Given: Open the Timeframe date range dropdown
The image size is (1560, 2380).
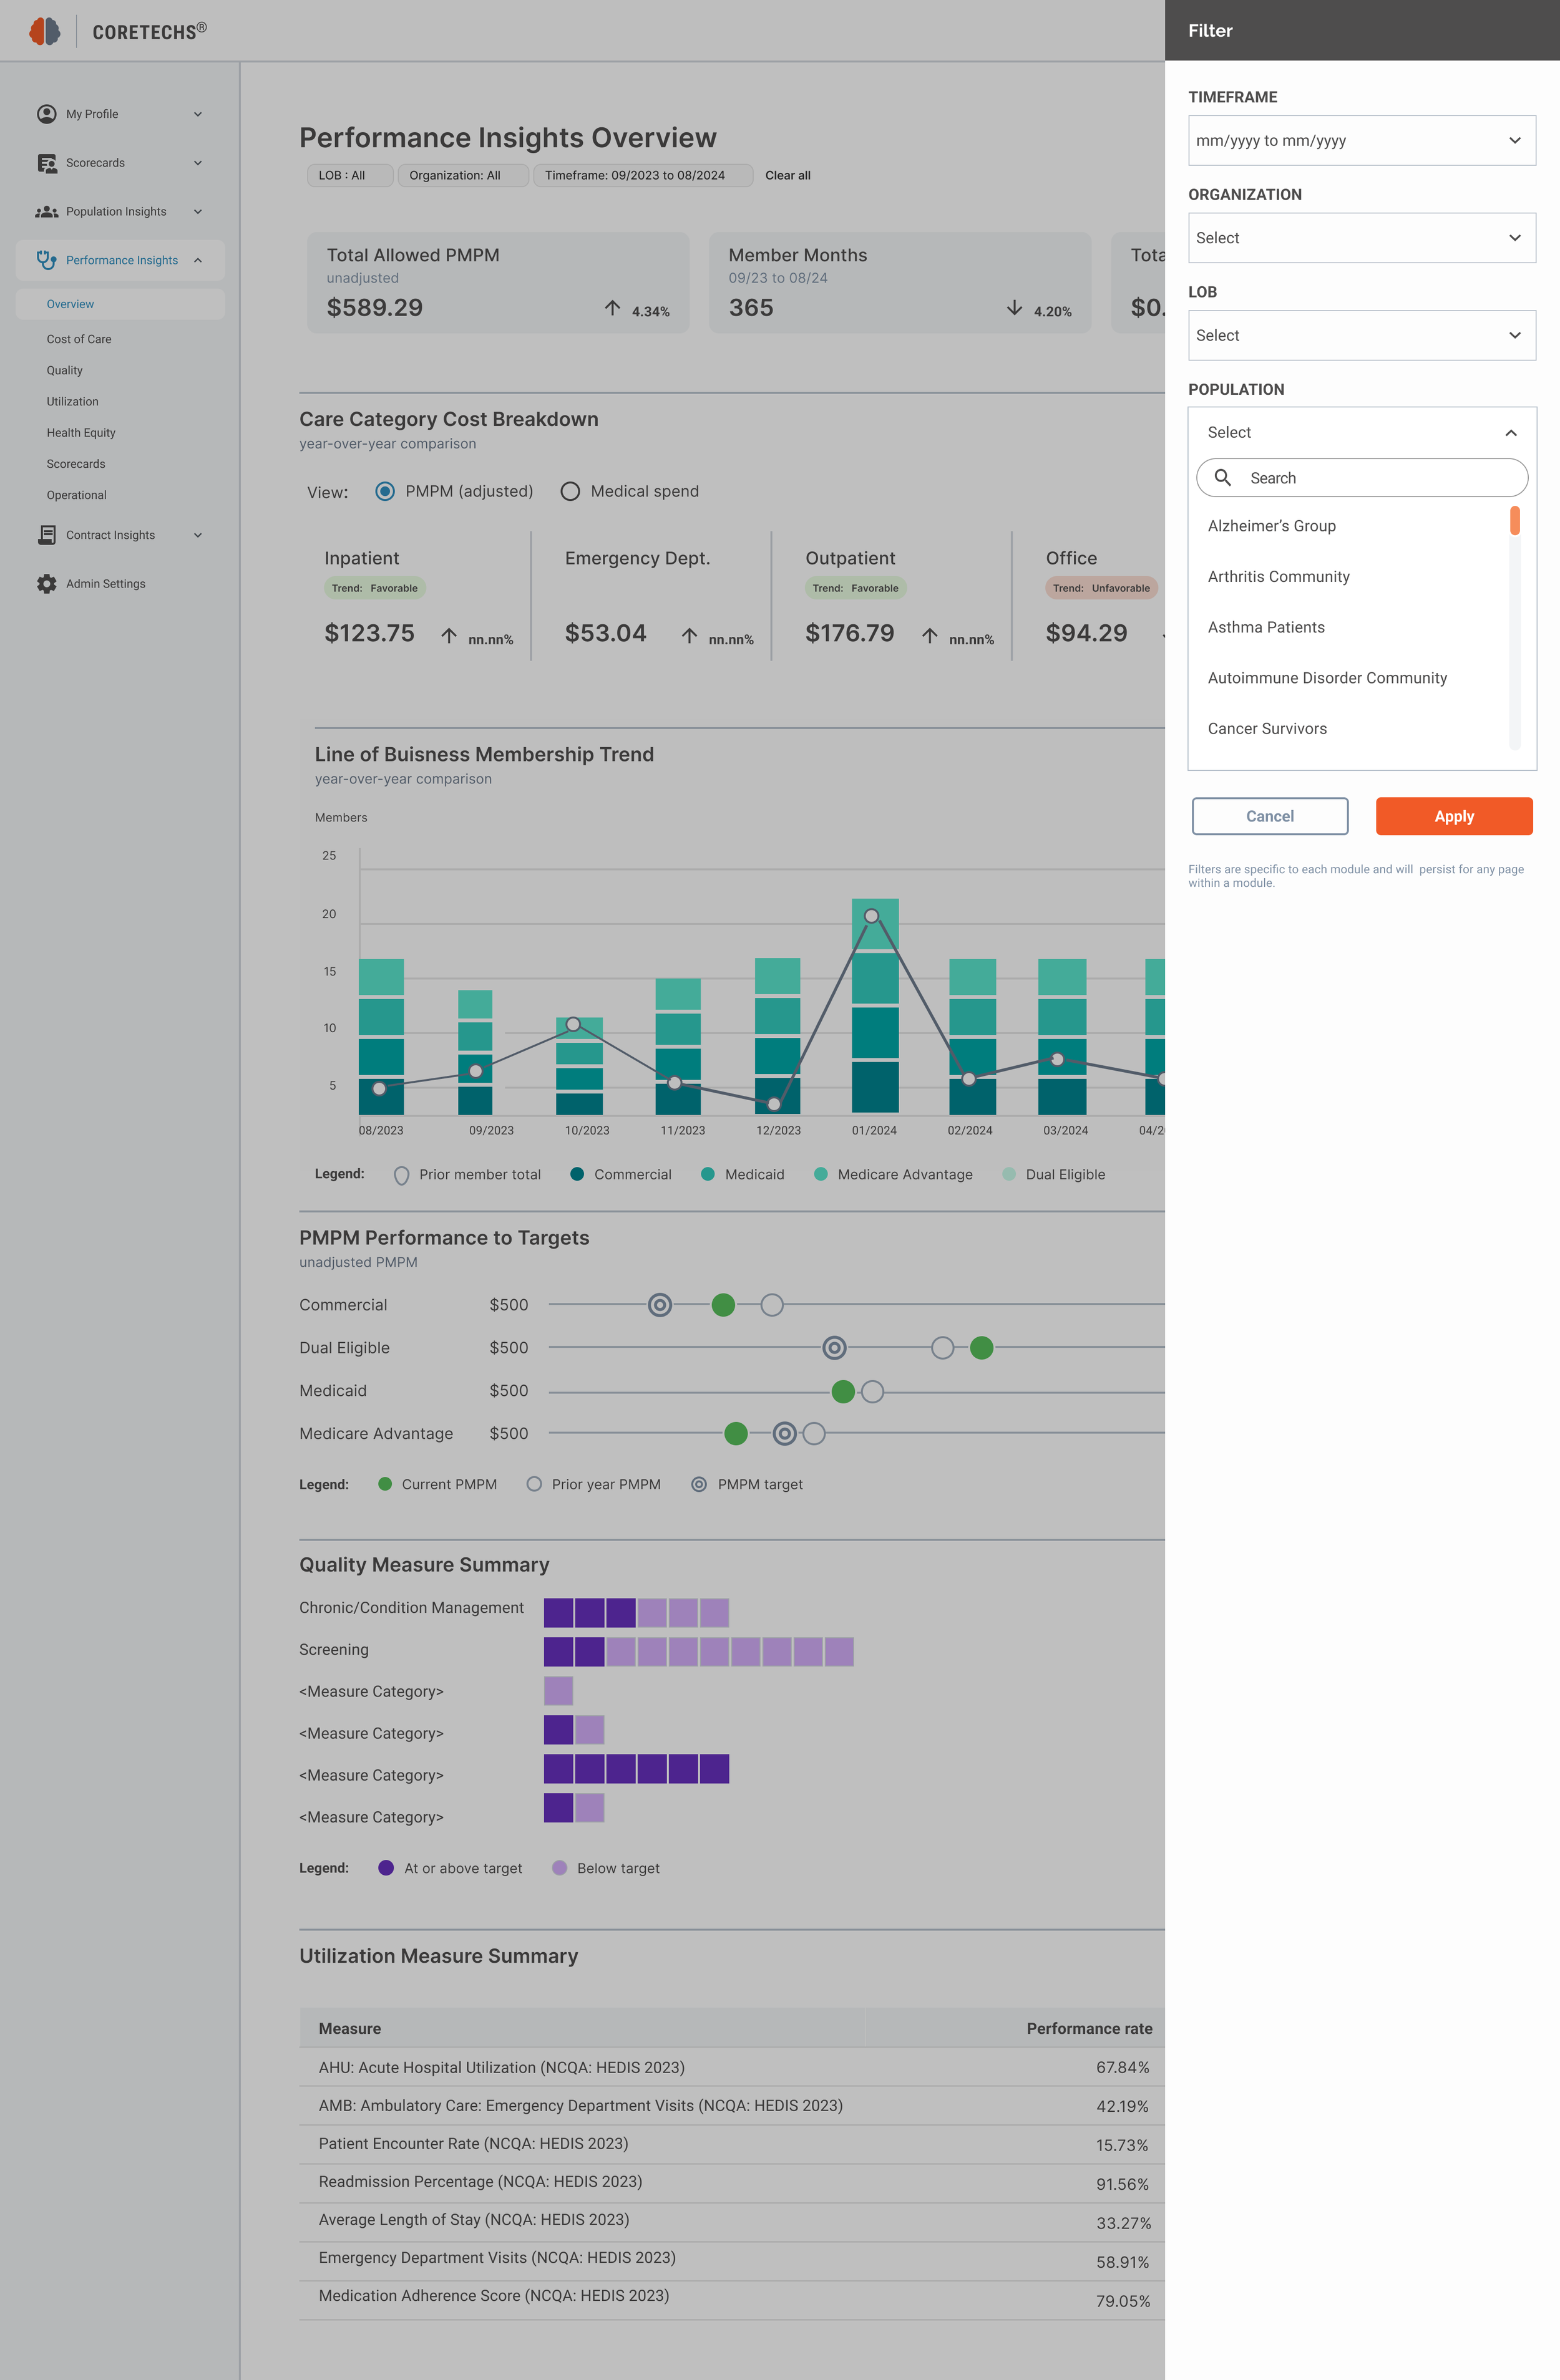Looking at the screenshot, I should (x=1361, y=141).
